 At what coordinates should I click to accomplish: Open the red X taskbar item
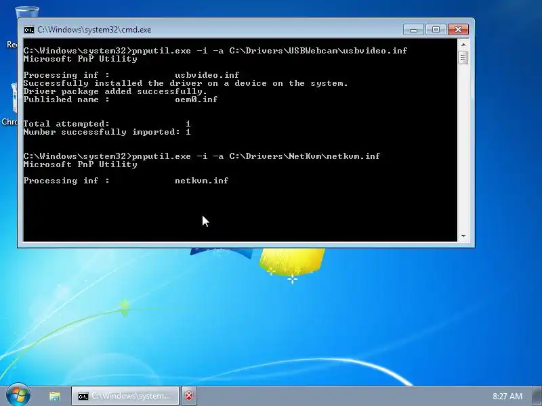tap(189, 396)
